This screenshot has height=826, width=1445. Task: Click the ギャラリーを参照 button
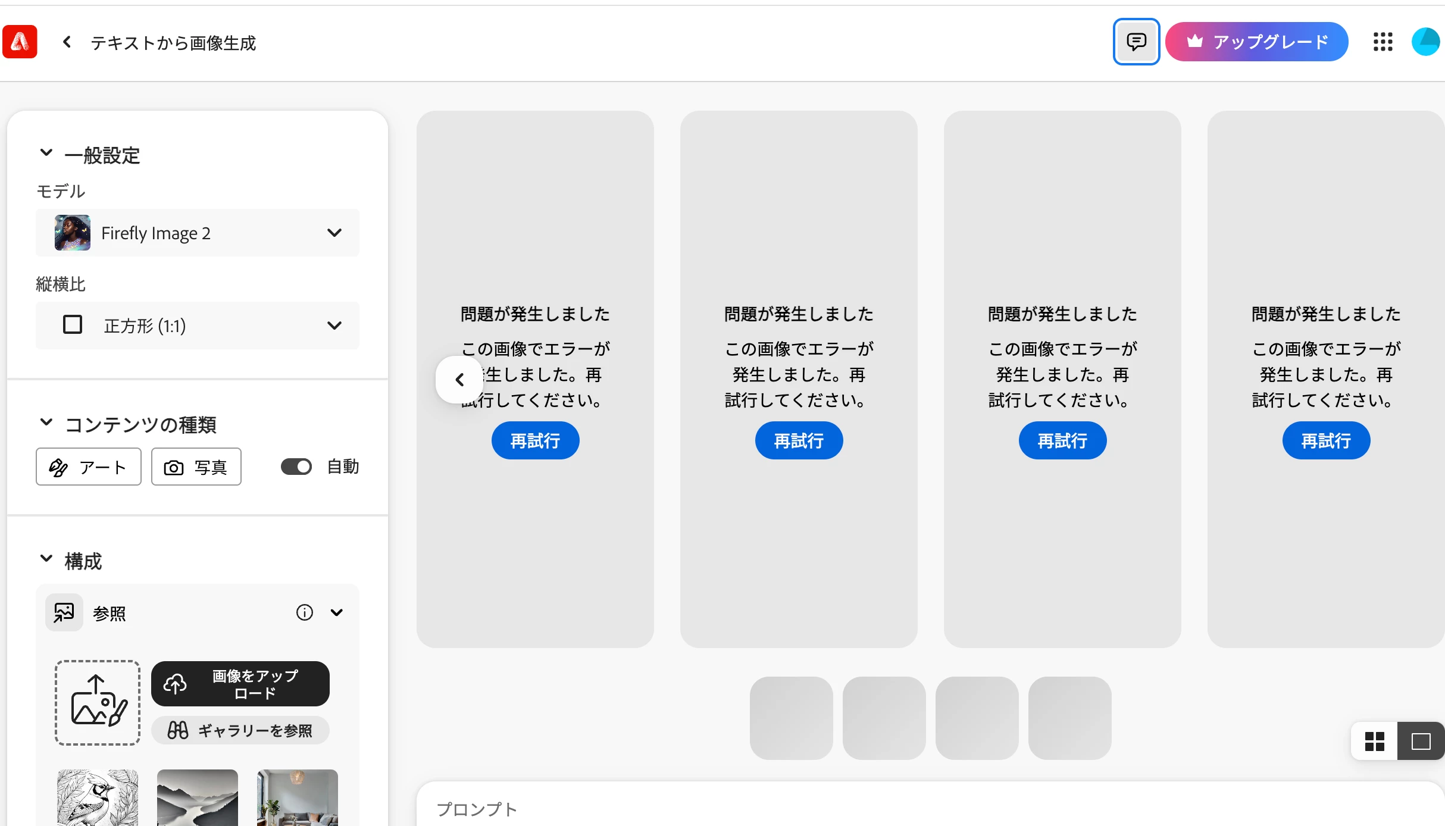(240, 730)
